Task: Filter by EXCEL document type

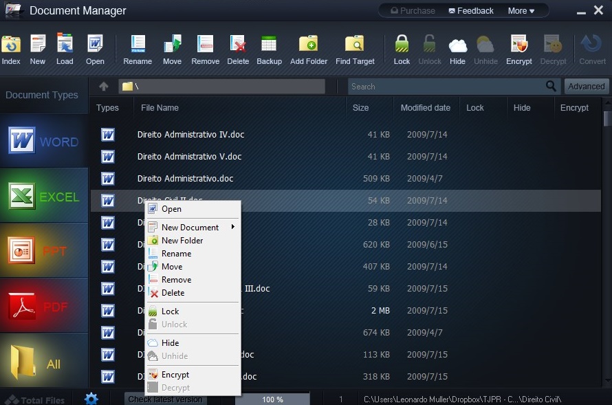Action: click(44, 196)
